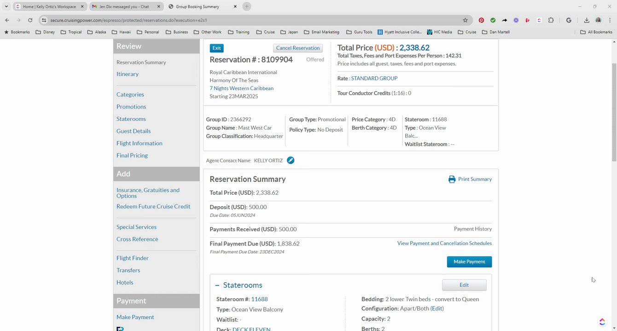Open the Pinterest extension icon
Image resolution: width=617 pixels, height=331 pixels.
tap(481, 20)
